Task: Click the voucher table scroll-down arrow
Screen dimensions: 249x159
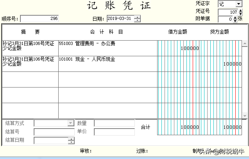Action: [x=245, y=116]
